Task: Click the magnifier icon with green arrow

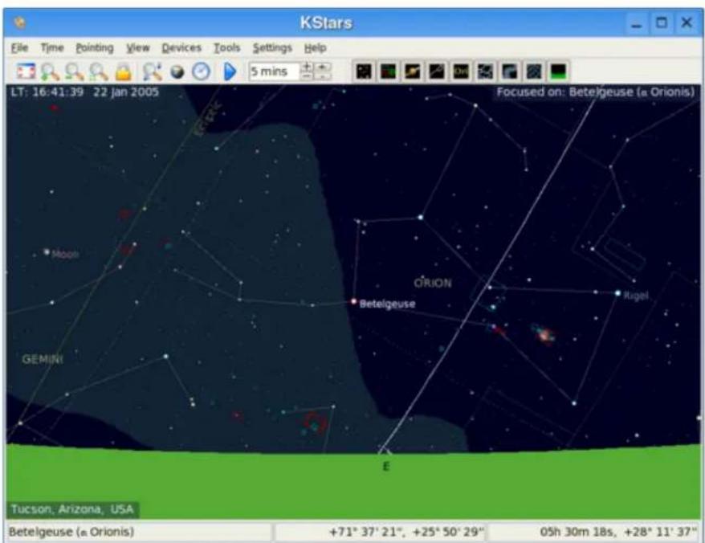Action: coord(50,71)
